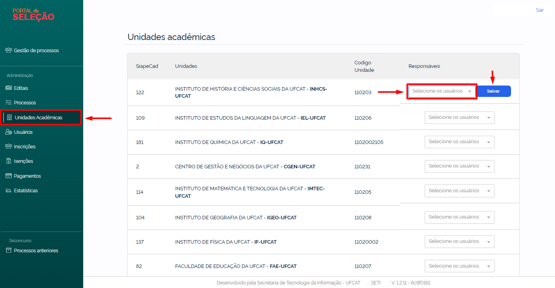Click the SiapeCad column header
The height and width of the screenshot is (288, 555).
pos(147,66)
